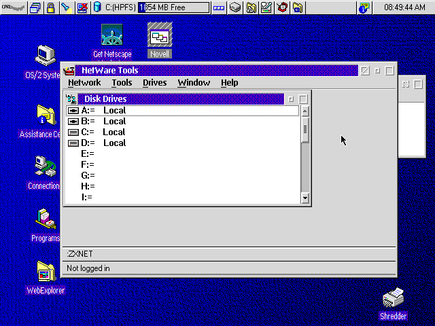This screenshot has height=326, width=435.
Task: Maximize the Disk Drives child window
Action: click(x=303, y=99)
